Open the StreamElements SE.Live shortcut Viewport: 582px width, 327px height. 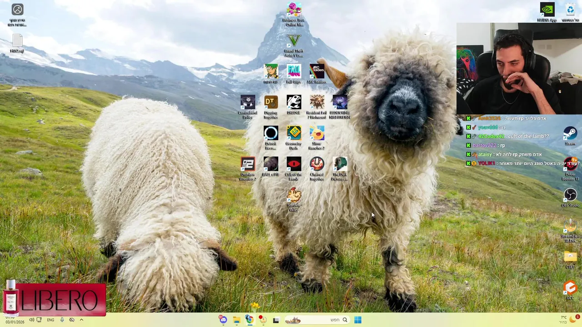coord(570,231)
